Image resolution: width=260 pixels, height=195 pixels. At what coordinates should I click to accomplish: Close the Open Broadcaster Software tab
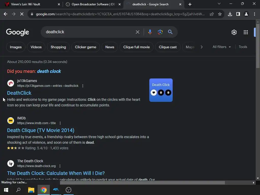120,5
